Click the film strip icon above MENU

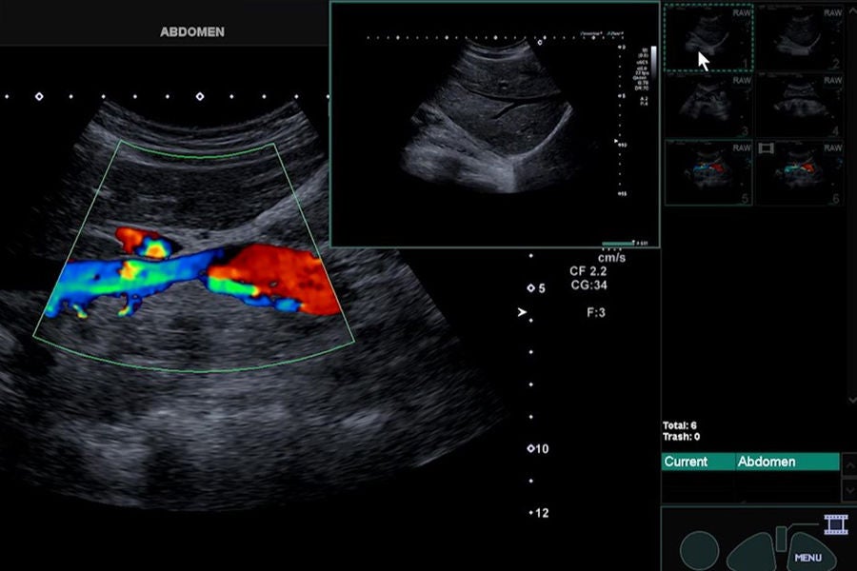click(x=836, y=524)
